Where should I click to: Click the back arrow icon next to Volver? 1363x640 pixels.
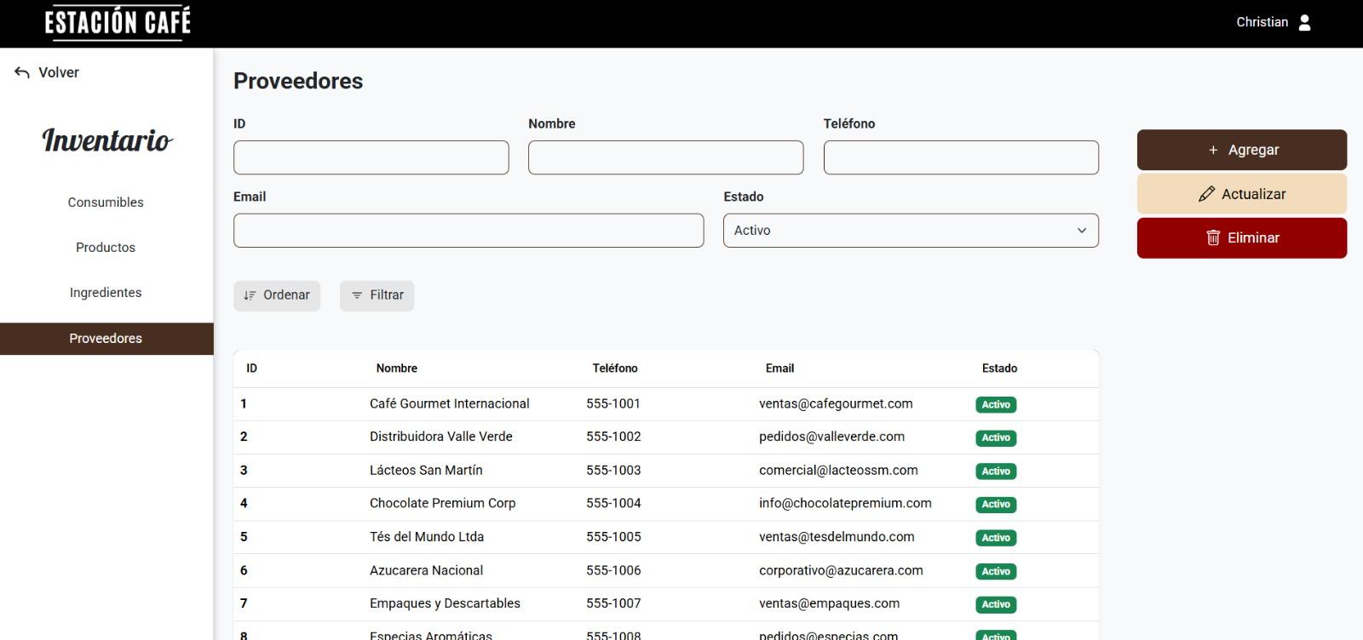coord(22,73)
